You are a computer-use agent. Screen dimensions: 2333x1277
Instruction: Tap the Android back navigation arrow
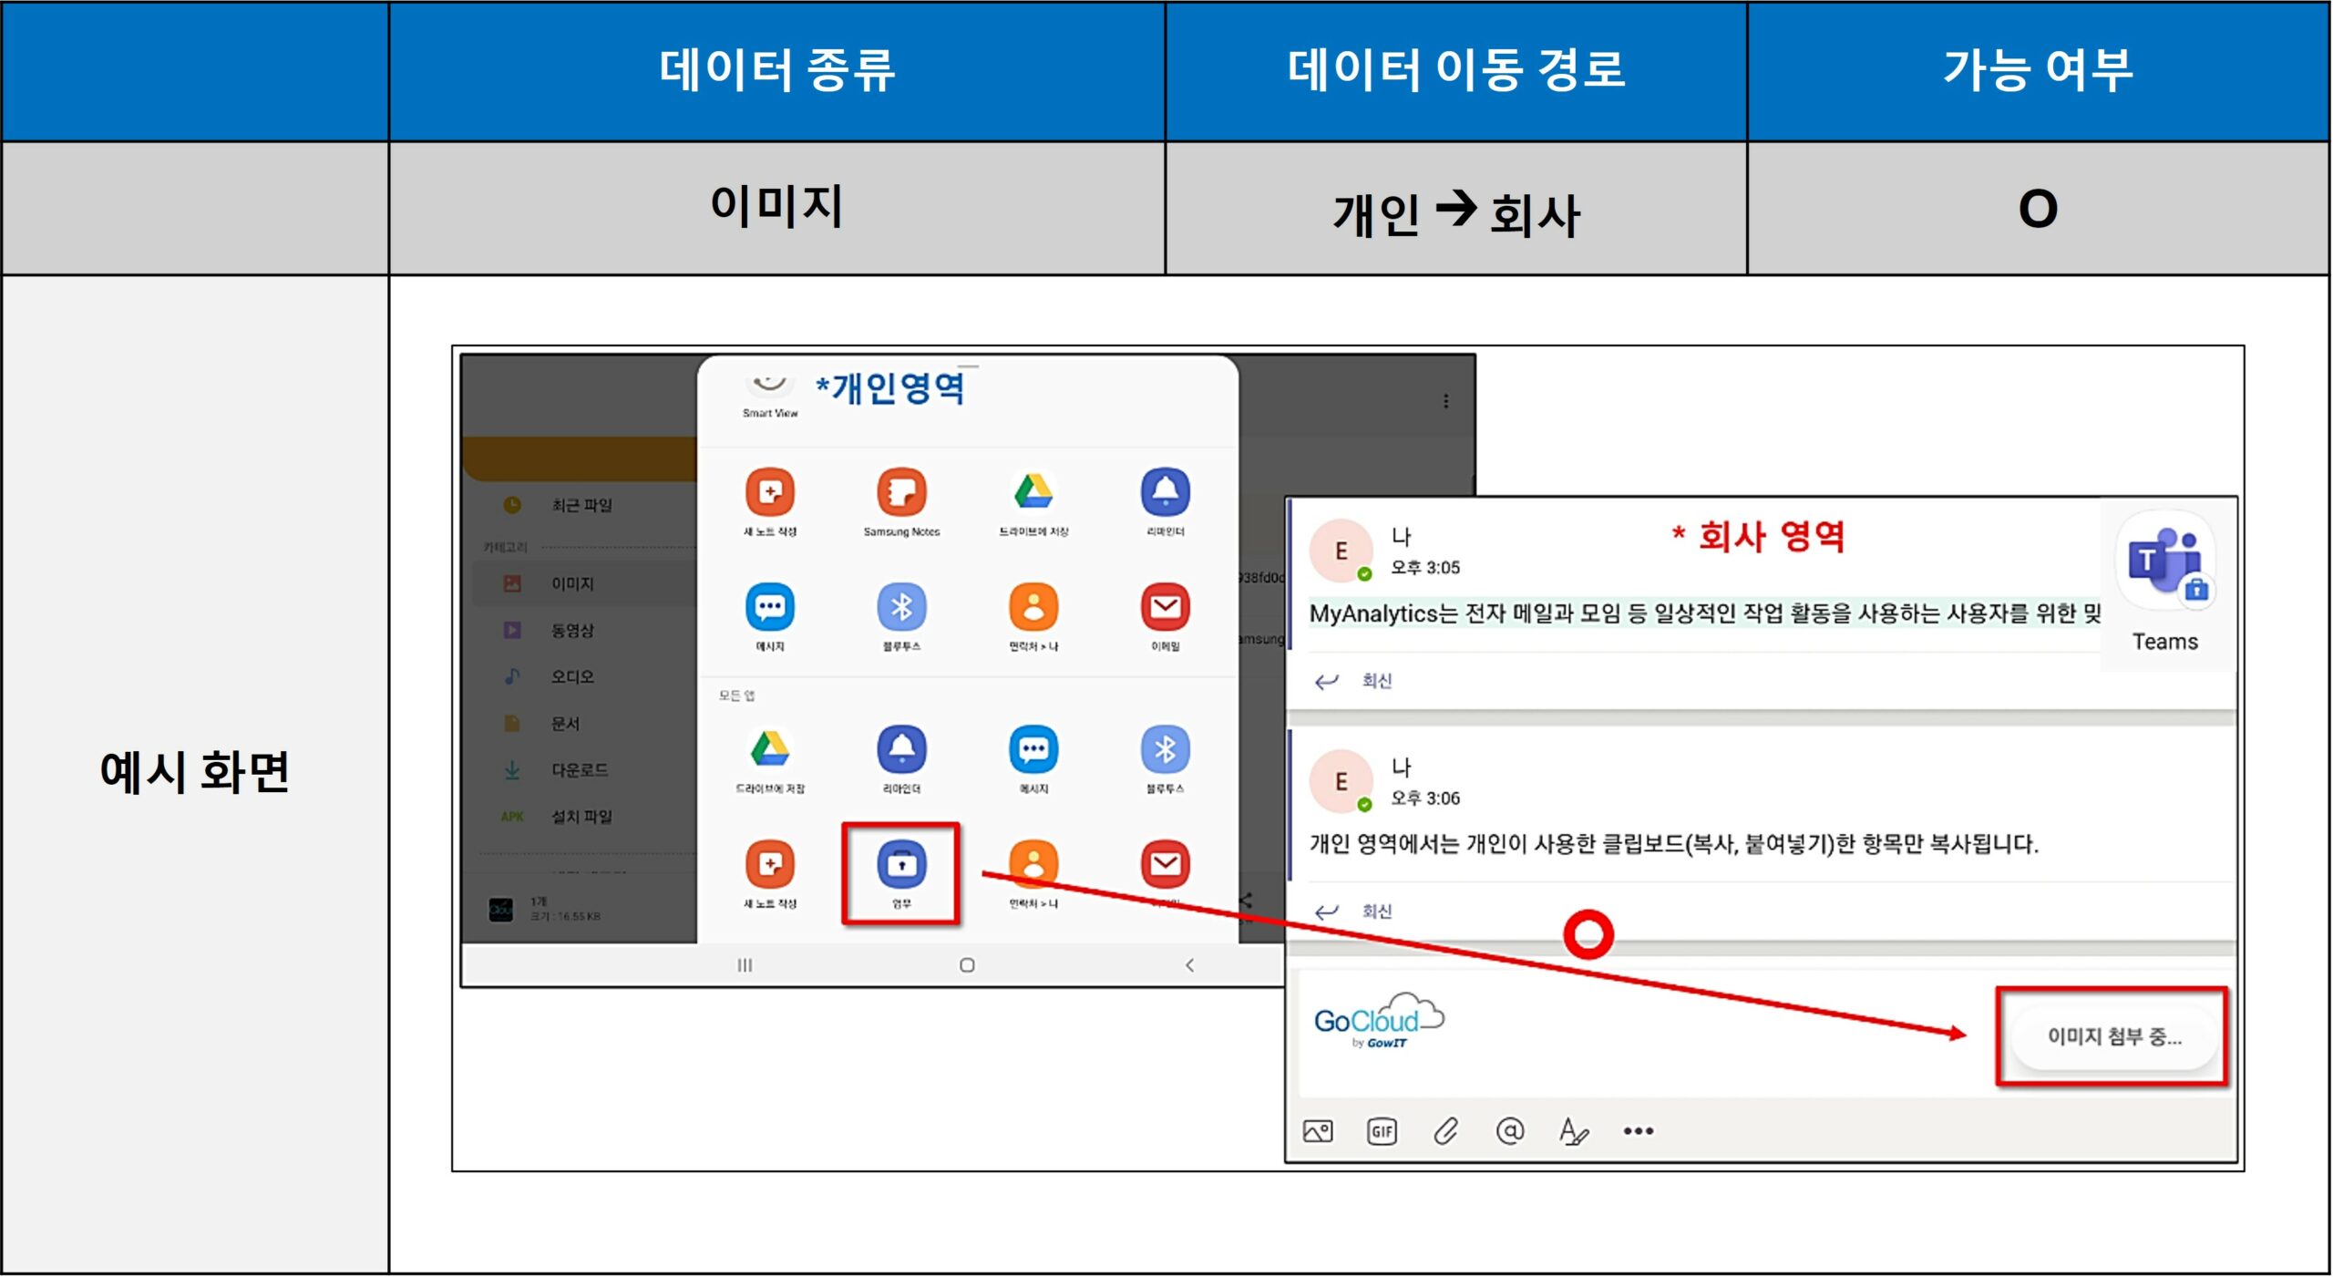click(1189, 965)
